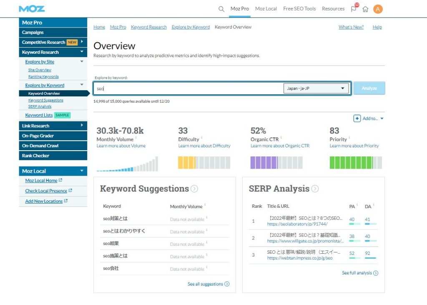Click Home breadcrumb link
427x305 pixels.
point(99,27)
